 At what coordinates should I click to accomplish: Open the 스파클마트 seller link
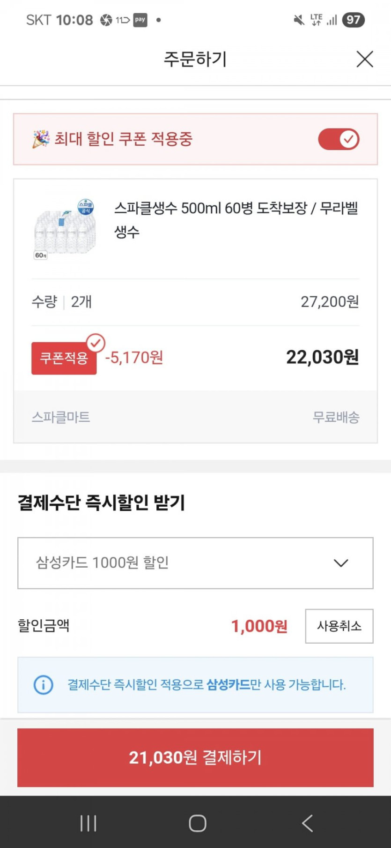61,417
